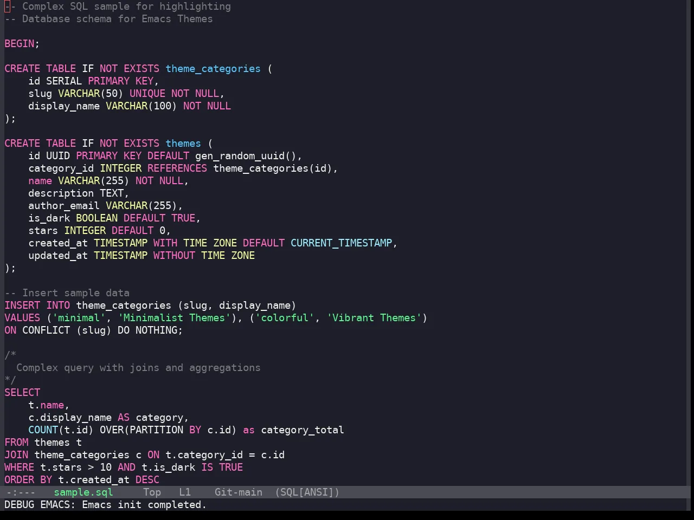Click the SERIAL type on the id line
The width and height of the screenshot is (694, 520).
[64, 81]
